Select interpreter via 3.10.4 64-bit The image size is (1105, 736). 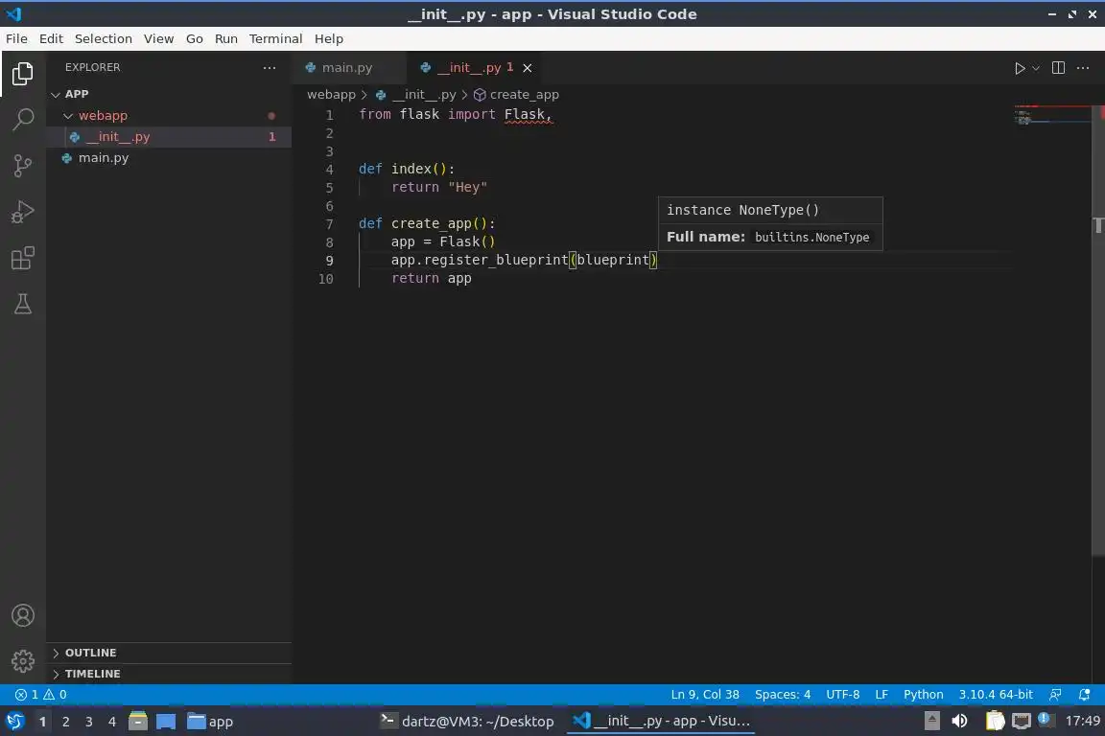[995, 695]
